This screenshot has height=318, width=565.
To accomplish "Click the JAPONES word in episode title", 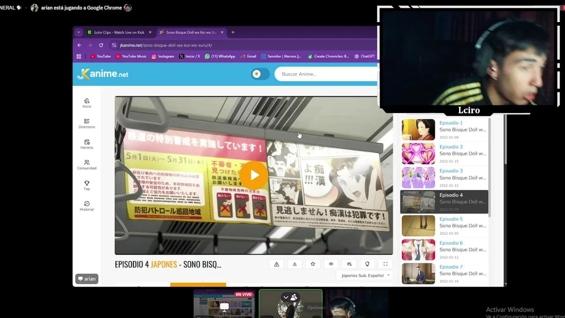I will click(x=164, y=264).
